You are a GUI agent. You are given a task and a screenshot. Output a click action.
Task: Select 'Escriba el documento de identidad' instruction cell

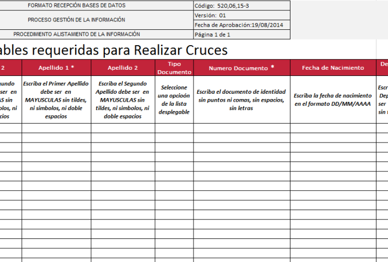242,100
